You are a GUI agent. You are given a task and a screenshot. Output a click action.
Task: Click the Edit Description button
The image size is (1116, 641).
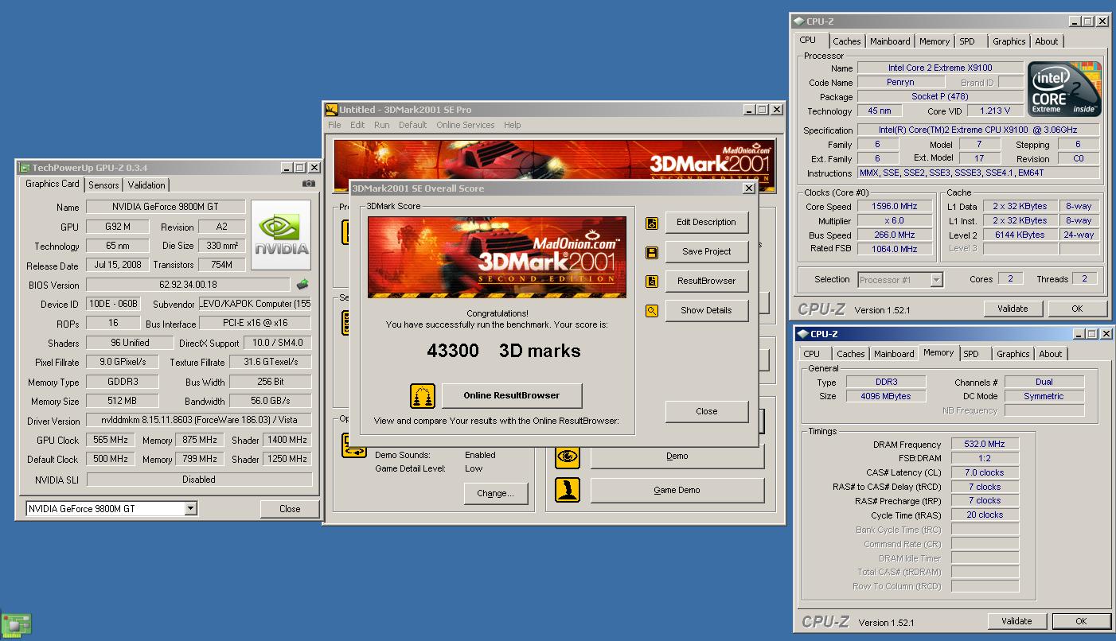tap(706, 222)
